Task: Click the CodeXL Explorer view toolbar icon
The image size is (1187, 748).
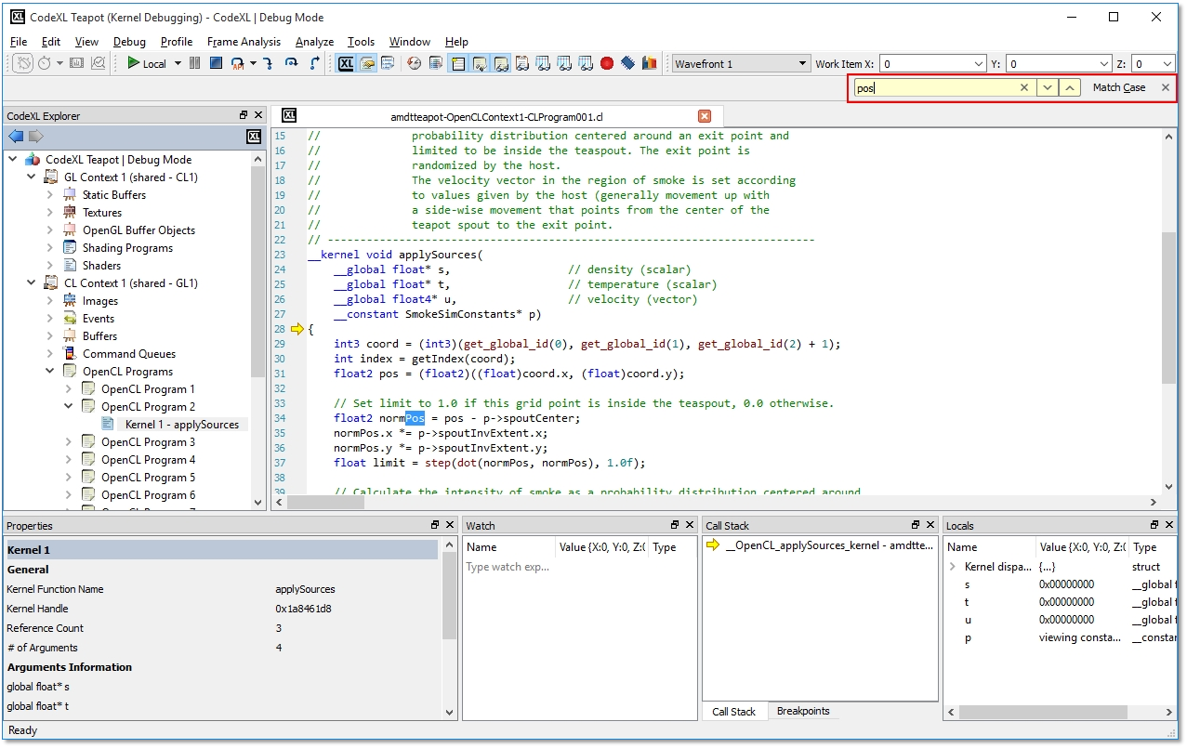Action: click(346, 64)
